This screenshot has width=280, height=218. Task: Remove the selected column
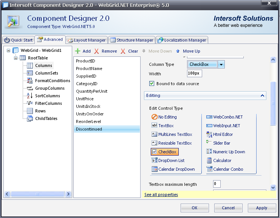point(105,51)
